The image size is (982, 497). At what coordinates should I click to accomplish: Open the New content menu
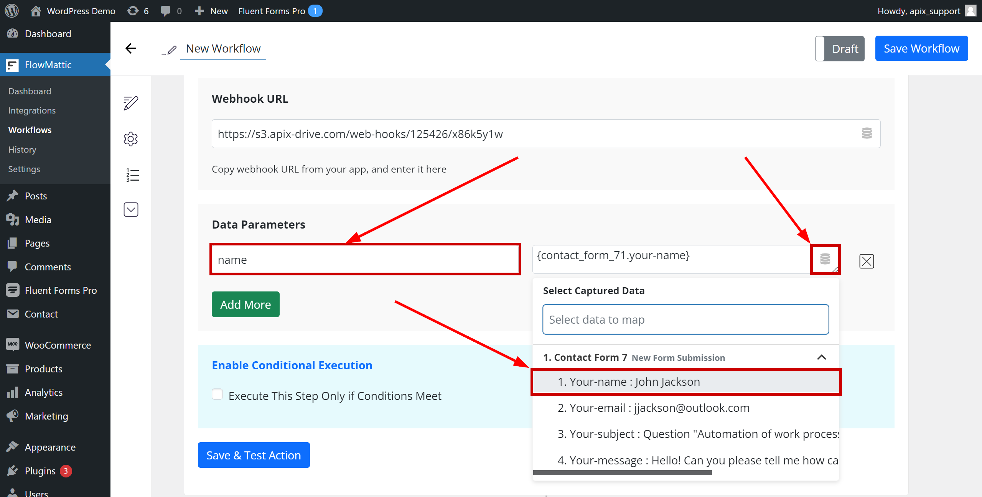point(211,11)
